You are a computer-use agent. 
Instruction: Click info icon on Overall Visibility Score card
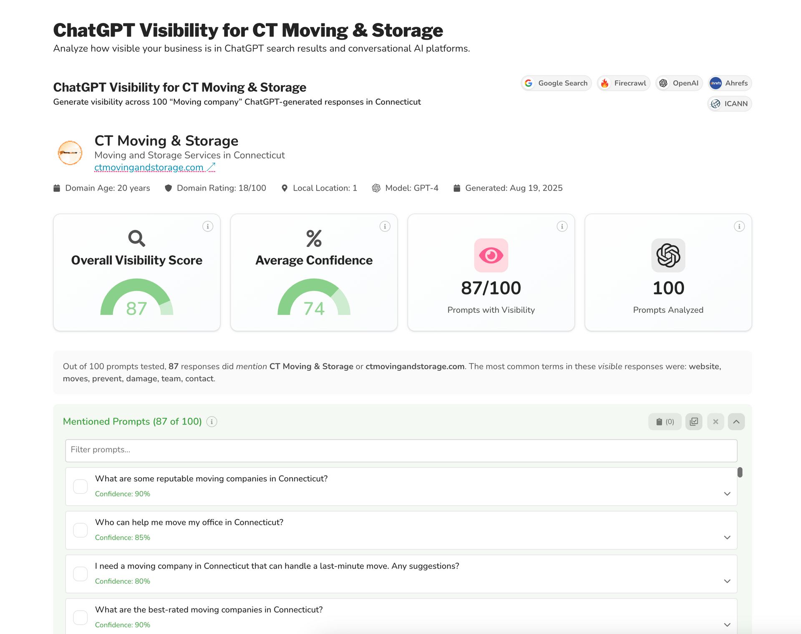click(208, 226)
